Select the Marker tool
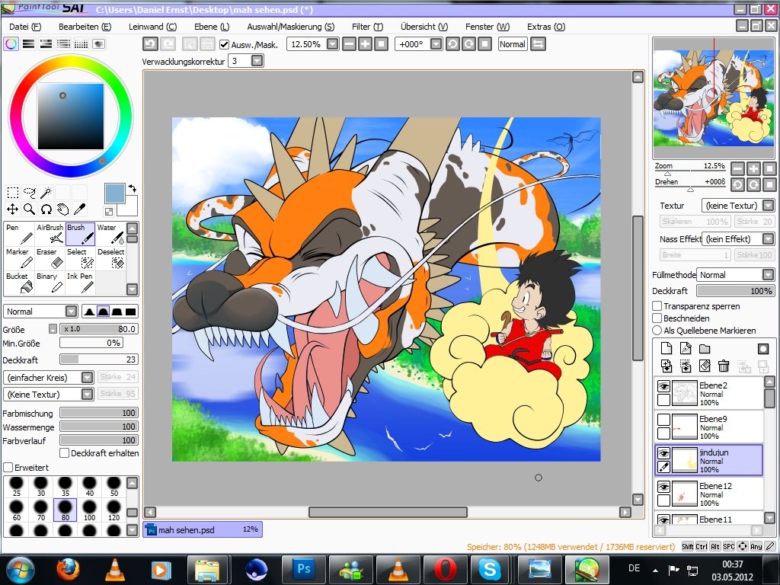 click(x=19, y=258)
